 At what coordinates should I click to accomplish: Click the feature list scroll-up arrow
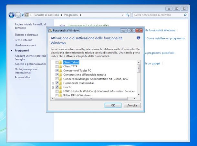click(x=139, y=62)
